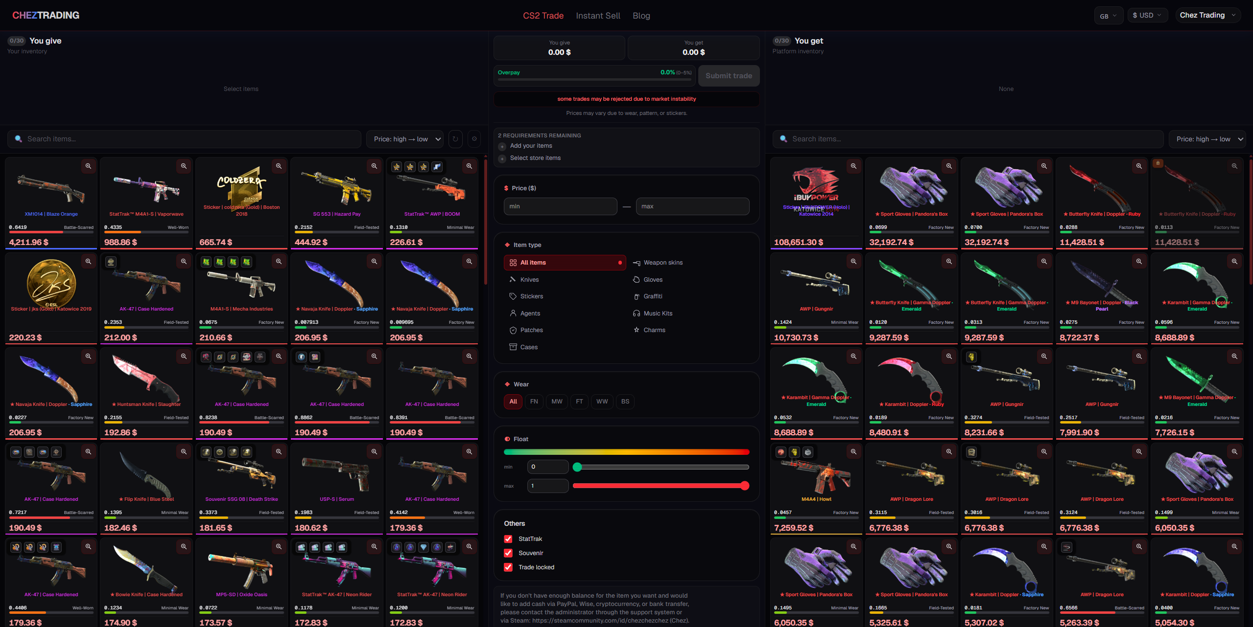Click the Music Kits filter icon
Viewport: 1253px width, 627px height.
(x=636, y=313)
